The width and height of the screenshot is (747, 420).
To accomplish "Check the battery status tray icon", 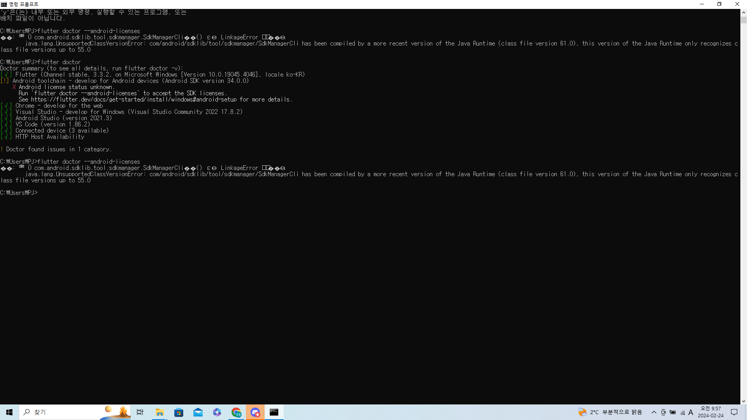I will [x=673, y=412].
